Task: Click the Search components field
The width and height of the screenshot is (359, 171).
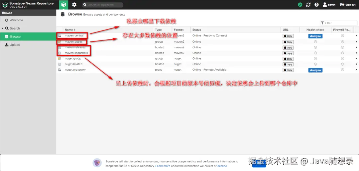Action: pos(103,5)
